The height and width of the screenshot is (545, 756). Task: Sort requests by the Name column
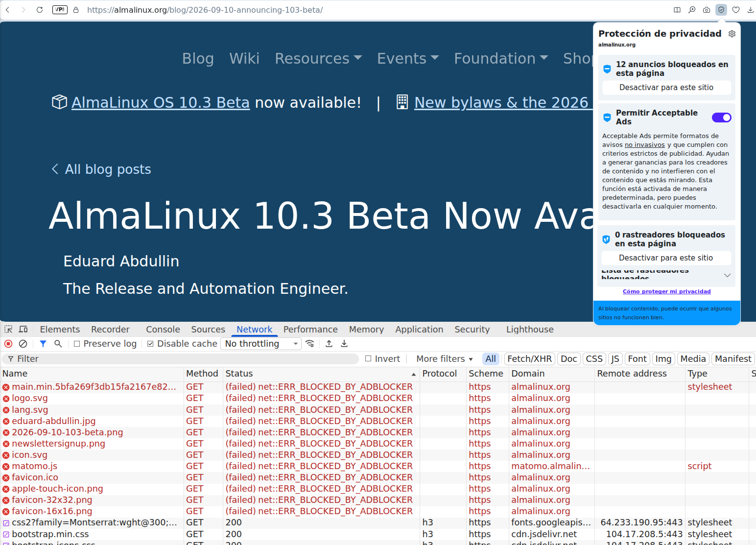92,374
